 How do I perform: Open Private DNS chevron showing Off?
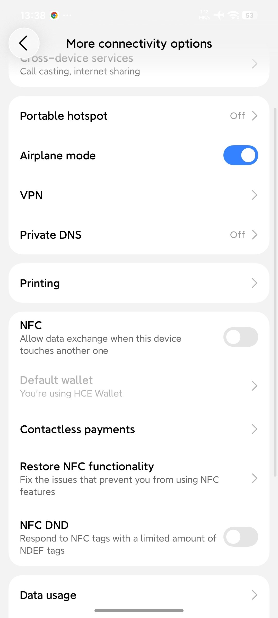(255, 235)
